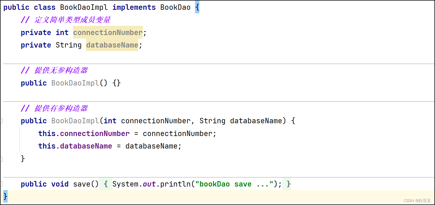
Task: Click the save method name
Action: [x=81, y=184]
